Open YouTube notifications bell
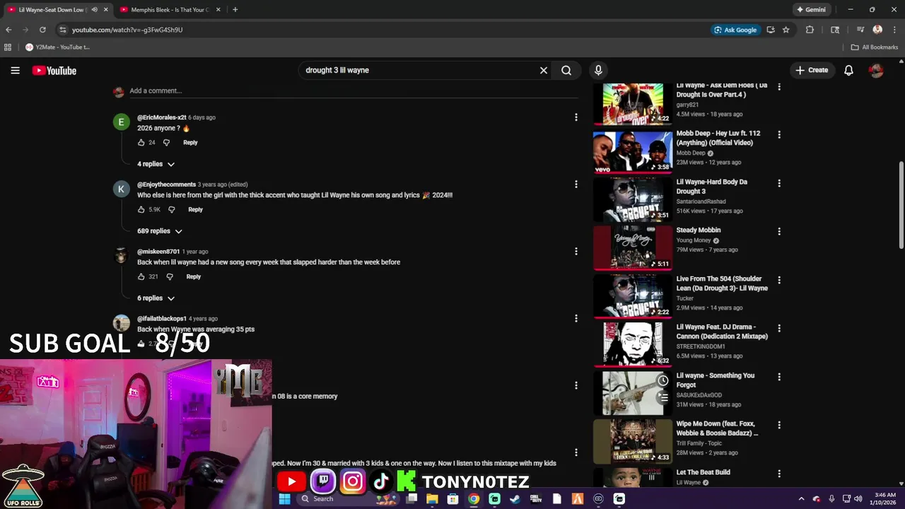 click(848, 70)
